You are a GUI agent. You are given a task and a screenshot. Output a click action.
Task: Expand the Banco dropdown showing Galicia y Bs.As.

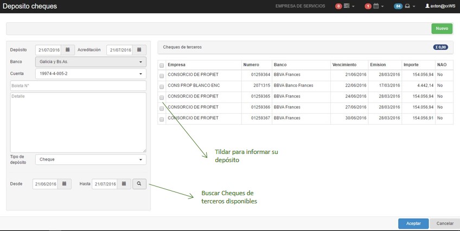click(91, 62)
